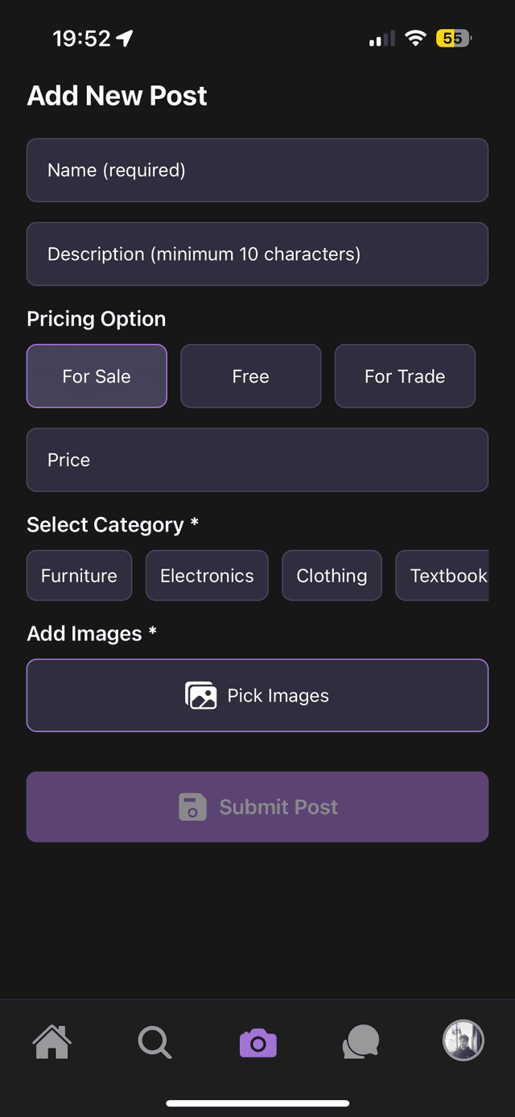
Task: Tap the image picker icon inside Pick Images
Action: coord(202,695)
